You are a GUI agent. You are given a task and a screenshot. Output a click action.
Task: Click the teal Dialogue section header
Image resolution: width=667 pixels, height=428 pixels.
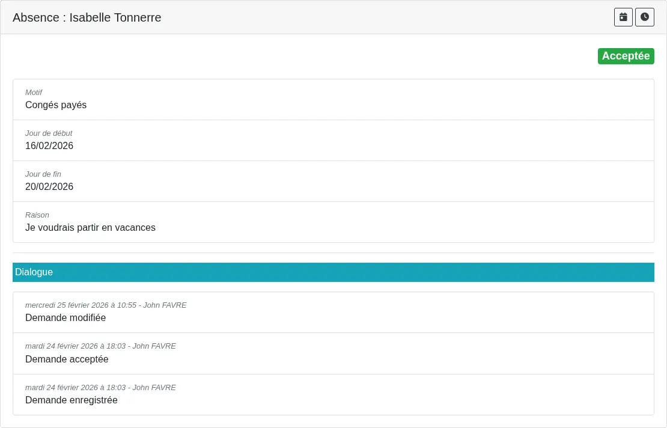tap(333, 272)
